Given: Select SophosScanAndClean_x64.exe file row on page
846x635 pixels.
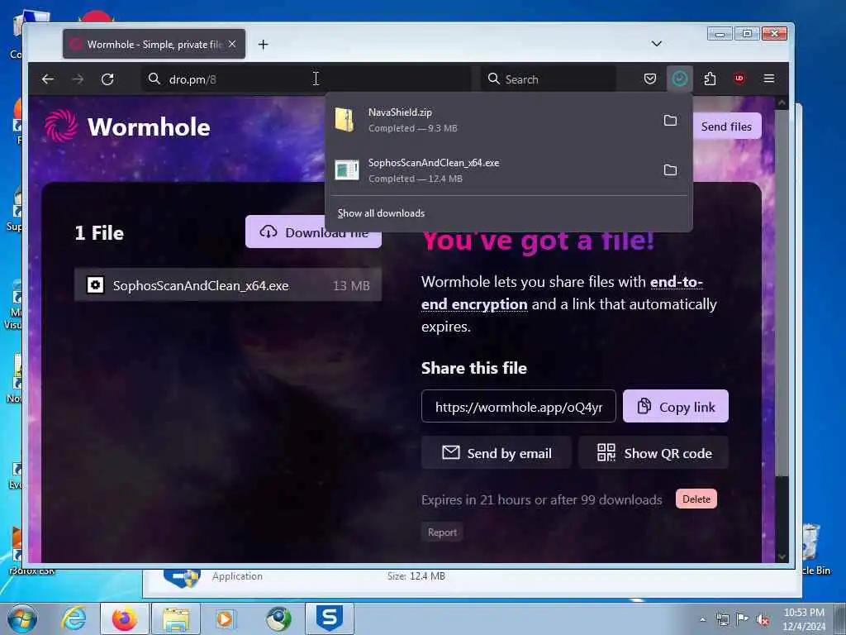Looking at the screenshot, I should pyautogui.click(x=228, y=285).
